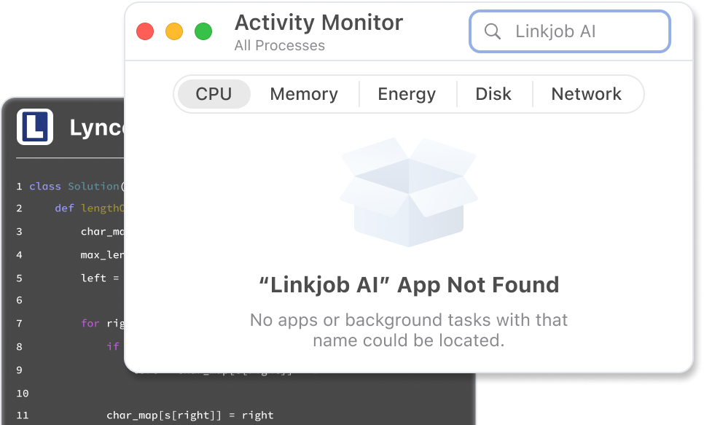Screen dimensions: 704x425
Task: Click the no apps found description text
Action: (x=409, y=330)
